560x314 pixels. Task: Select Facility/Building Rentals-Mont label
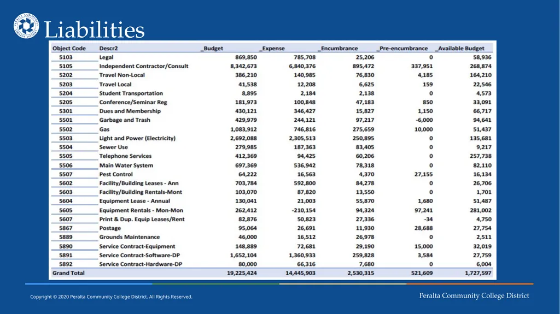pyautogui.click(x=141, y=192)
